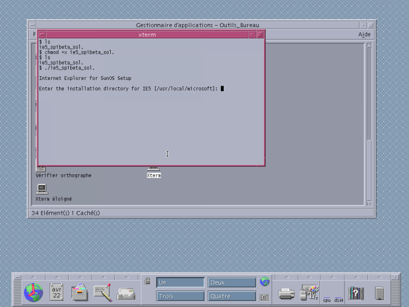Switch to workspace Deux

click(x=232, y=282)
